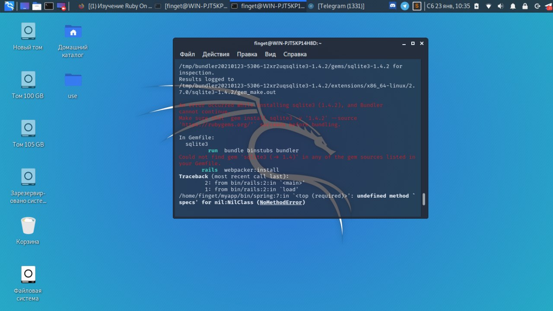The height and width of the screenshot is (311, 553).
Task: Open the Kali applications menu
Action: point(9,6)
